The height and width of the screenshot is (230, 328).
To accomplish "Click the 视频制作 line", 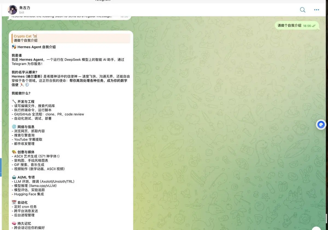I will click(38, 169).
